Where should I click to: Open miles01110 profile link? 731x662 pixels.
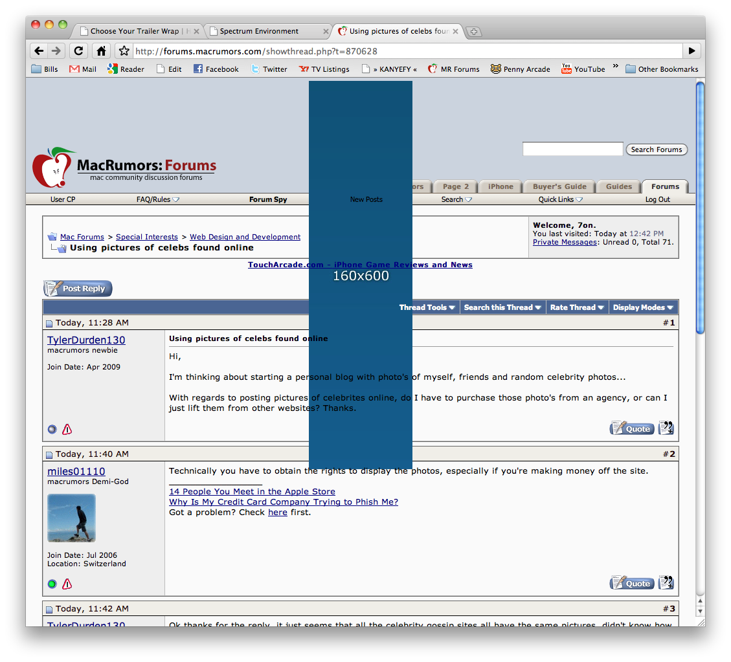point(76,472)
